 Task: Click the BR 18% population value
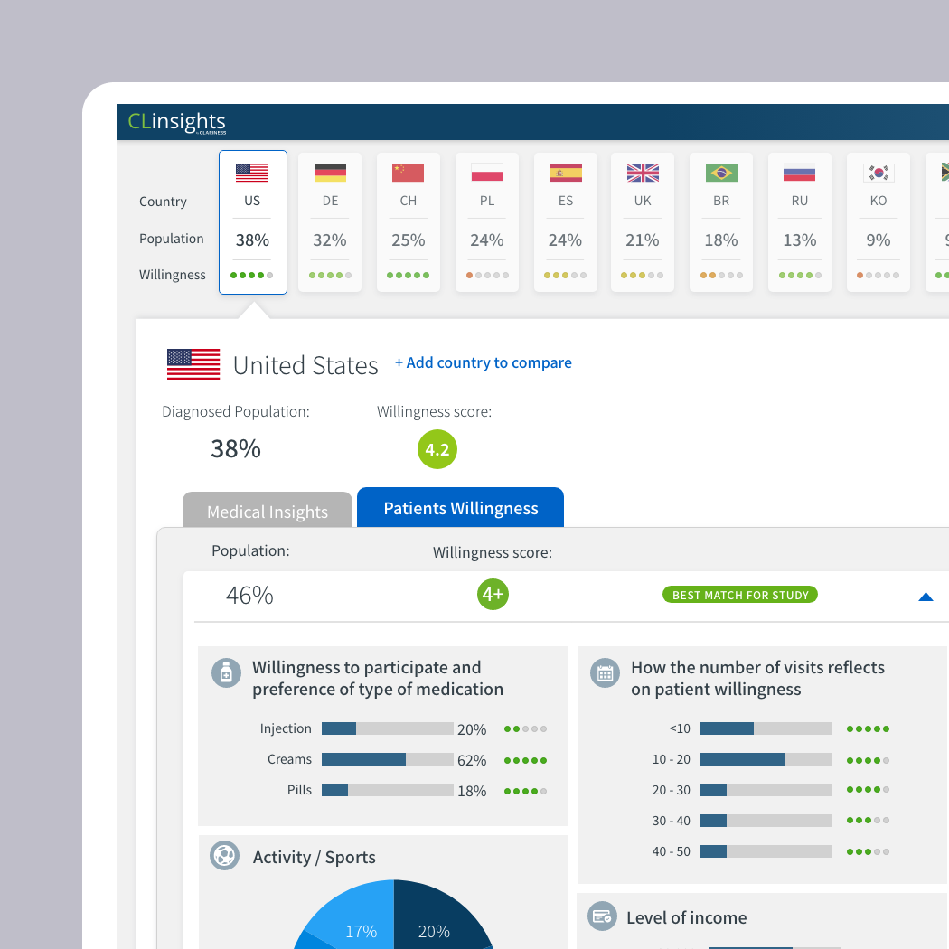[x=721, y=240]
